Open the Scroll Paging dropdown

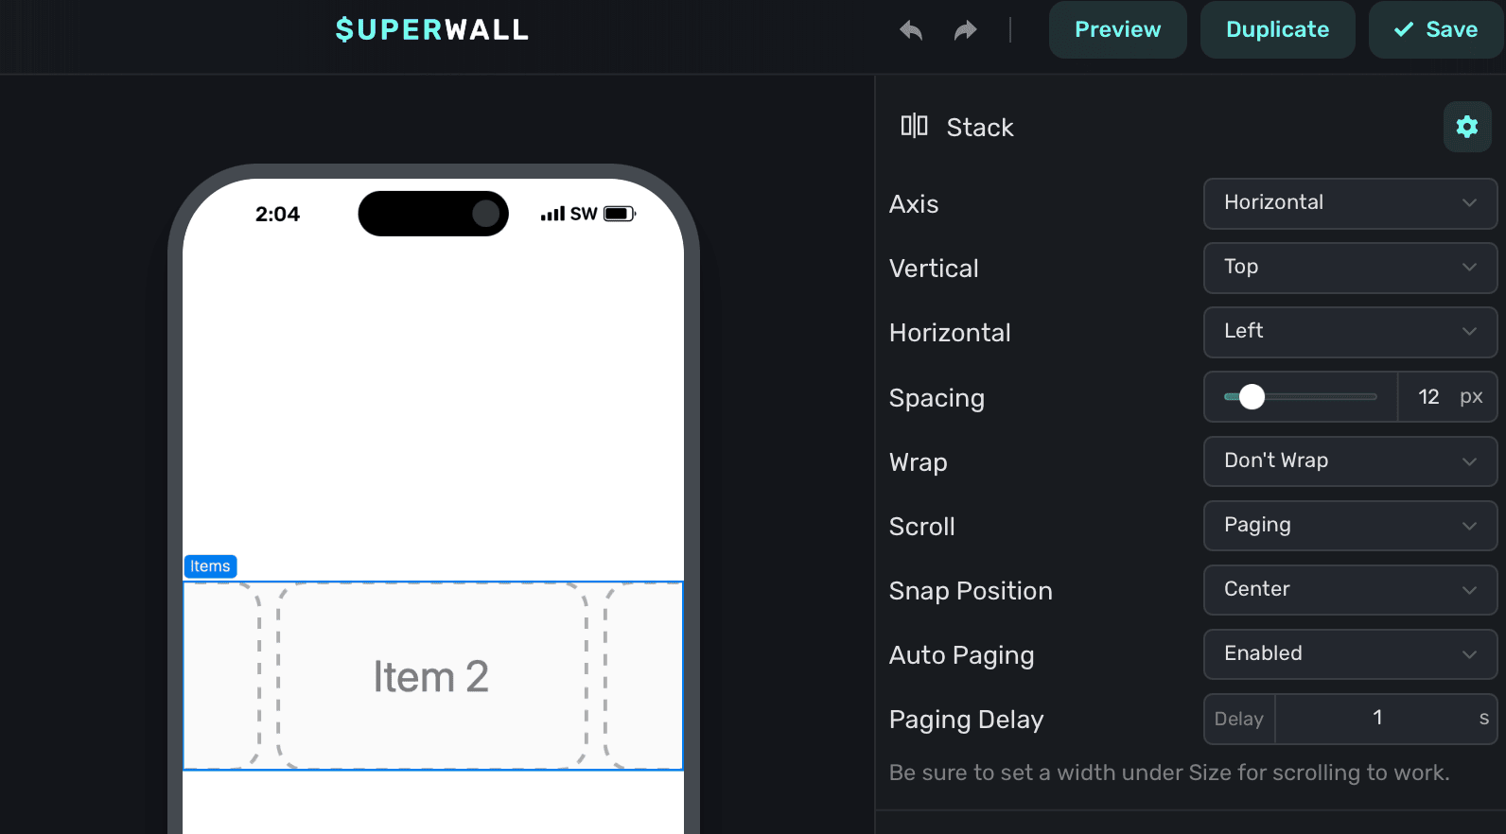tap(1350, 526)
